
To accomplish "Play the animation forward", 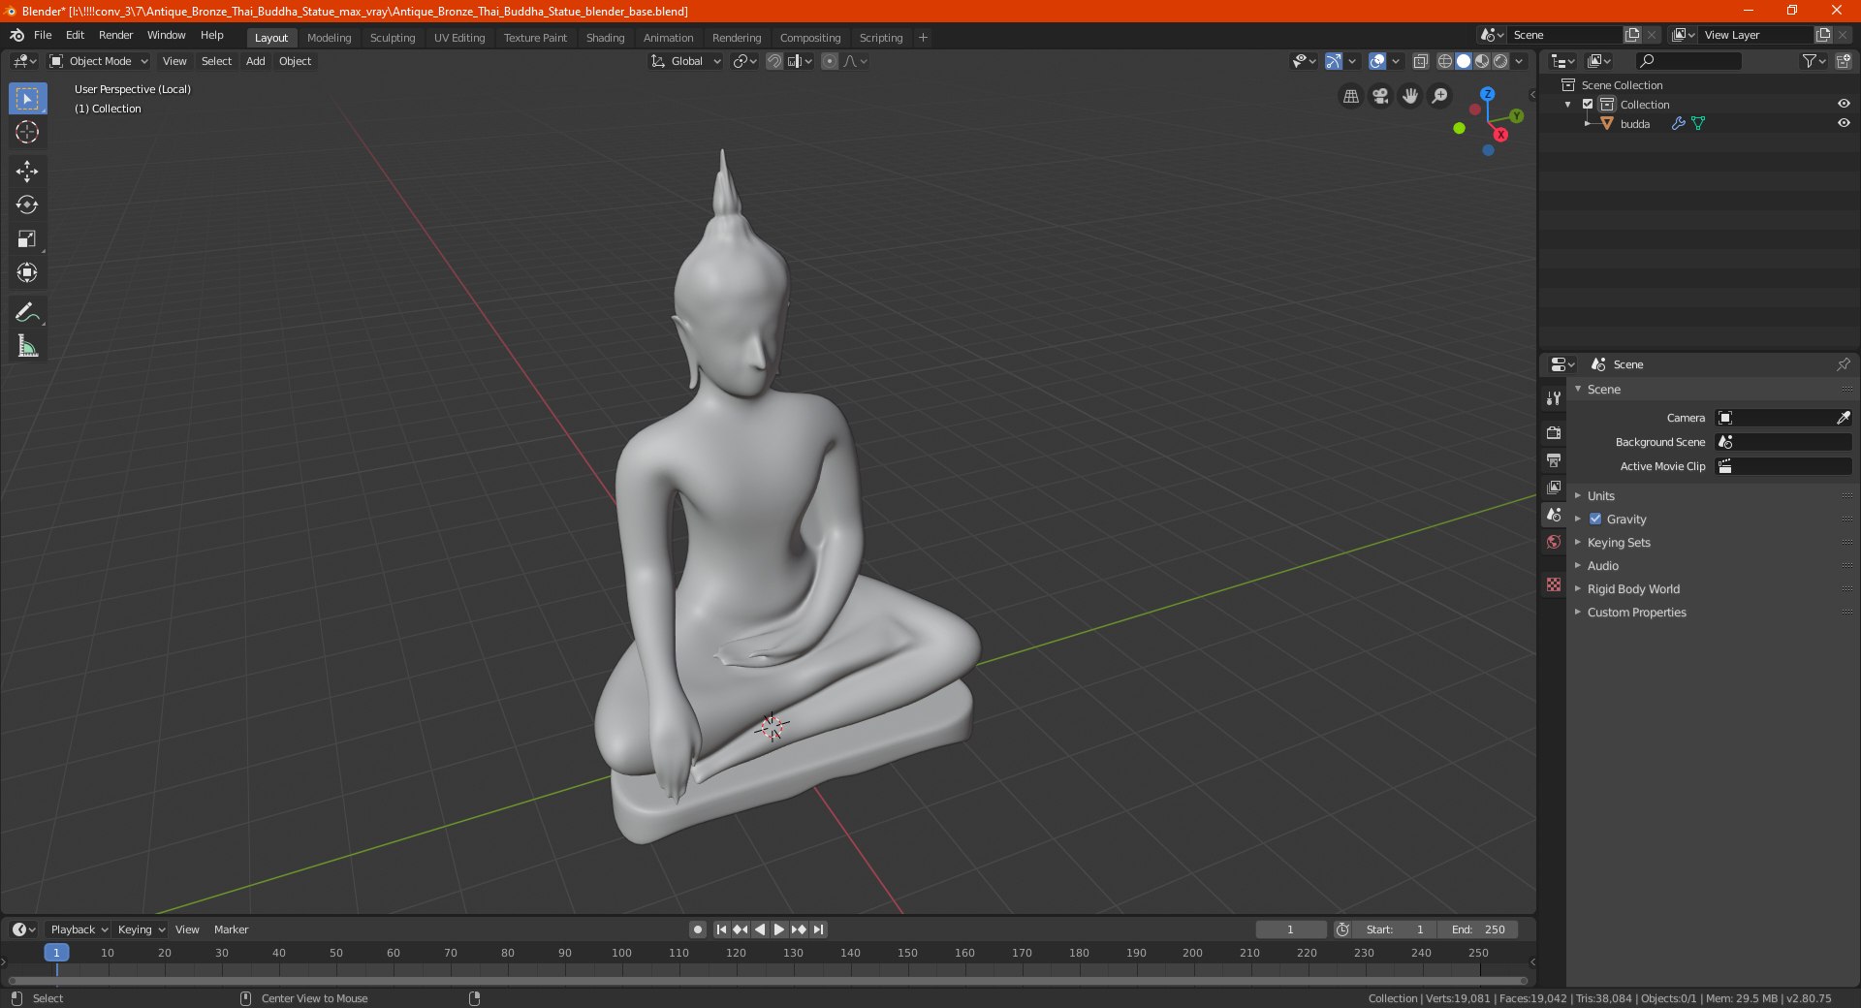I will coord(778,929).
